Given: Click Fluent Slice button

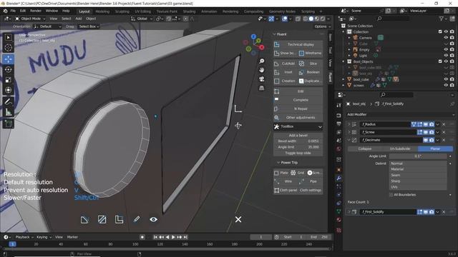Looking at the screenshot, I should click(311, 64).
